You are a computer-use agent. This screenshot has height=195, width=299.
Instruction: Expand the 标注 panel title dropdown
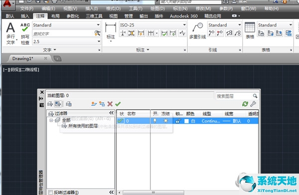(143, 50)
